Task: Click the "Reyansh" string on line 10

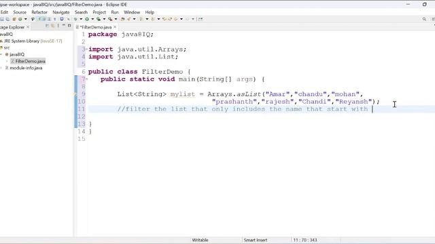Action: (353, 102)
